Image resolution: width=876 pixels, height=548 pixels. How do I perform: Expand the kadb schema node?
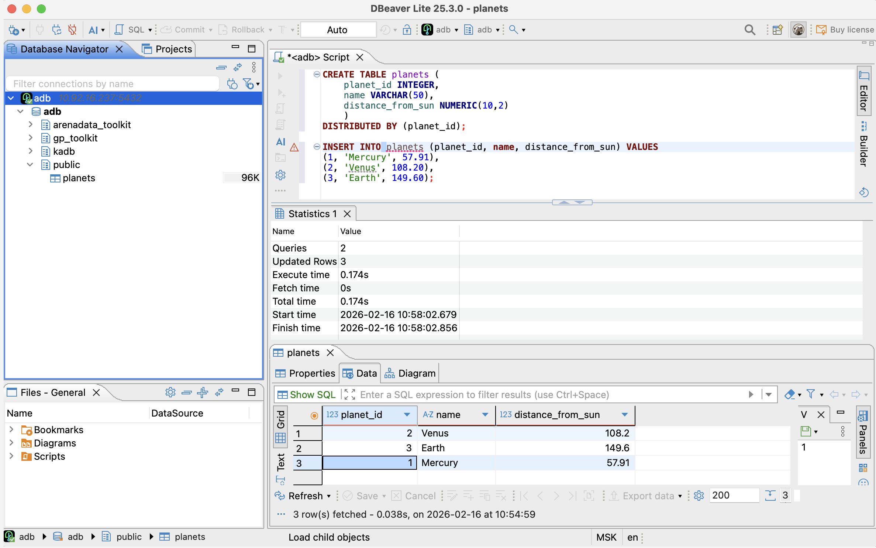coord(30,151)
